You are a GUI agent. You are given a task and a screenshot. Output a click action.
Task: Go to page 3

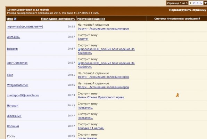click(197, 3)
